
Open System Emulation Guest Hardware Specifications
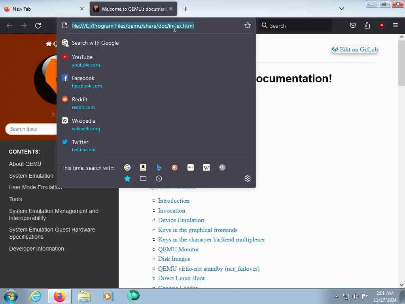click(x=52, y=233)
